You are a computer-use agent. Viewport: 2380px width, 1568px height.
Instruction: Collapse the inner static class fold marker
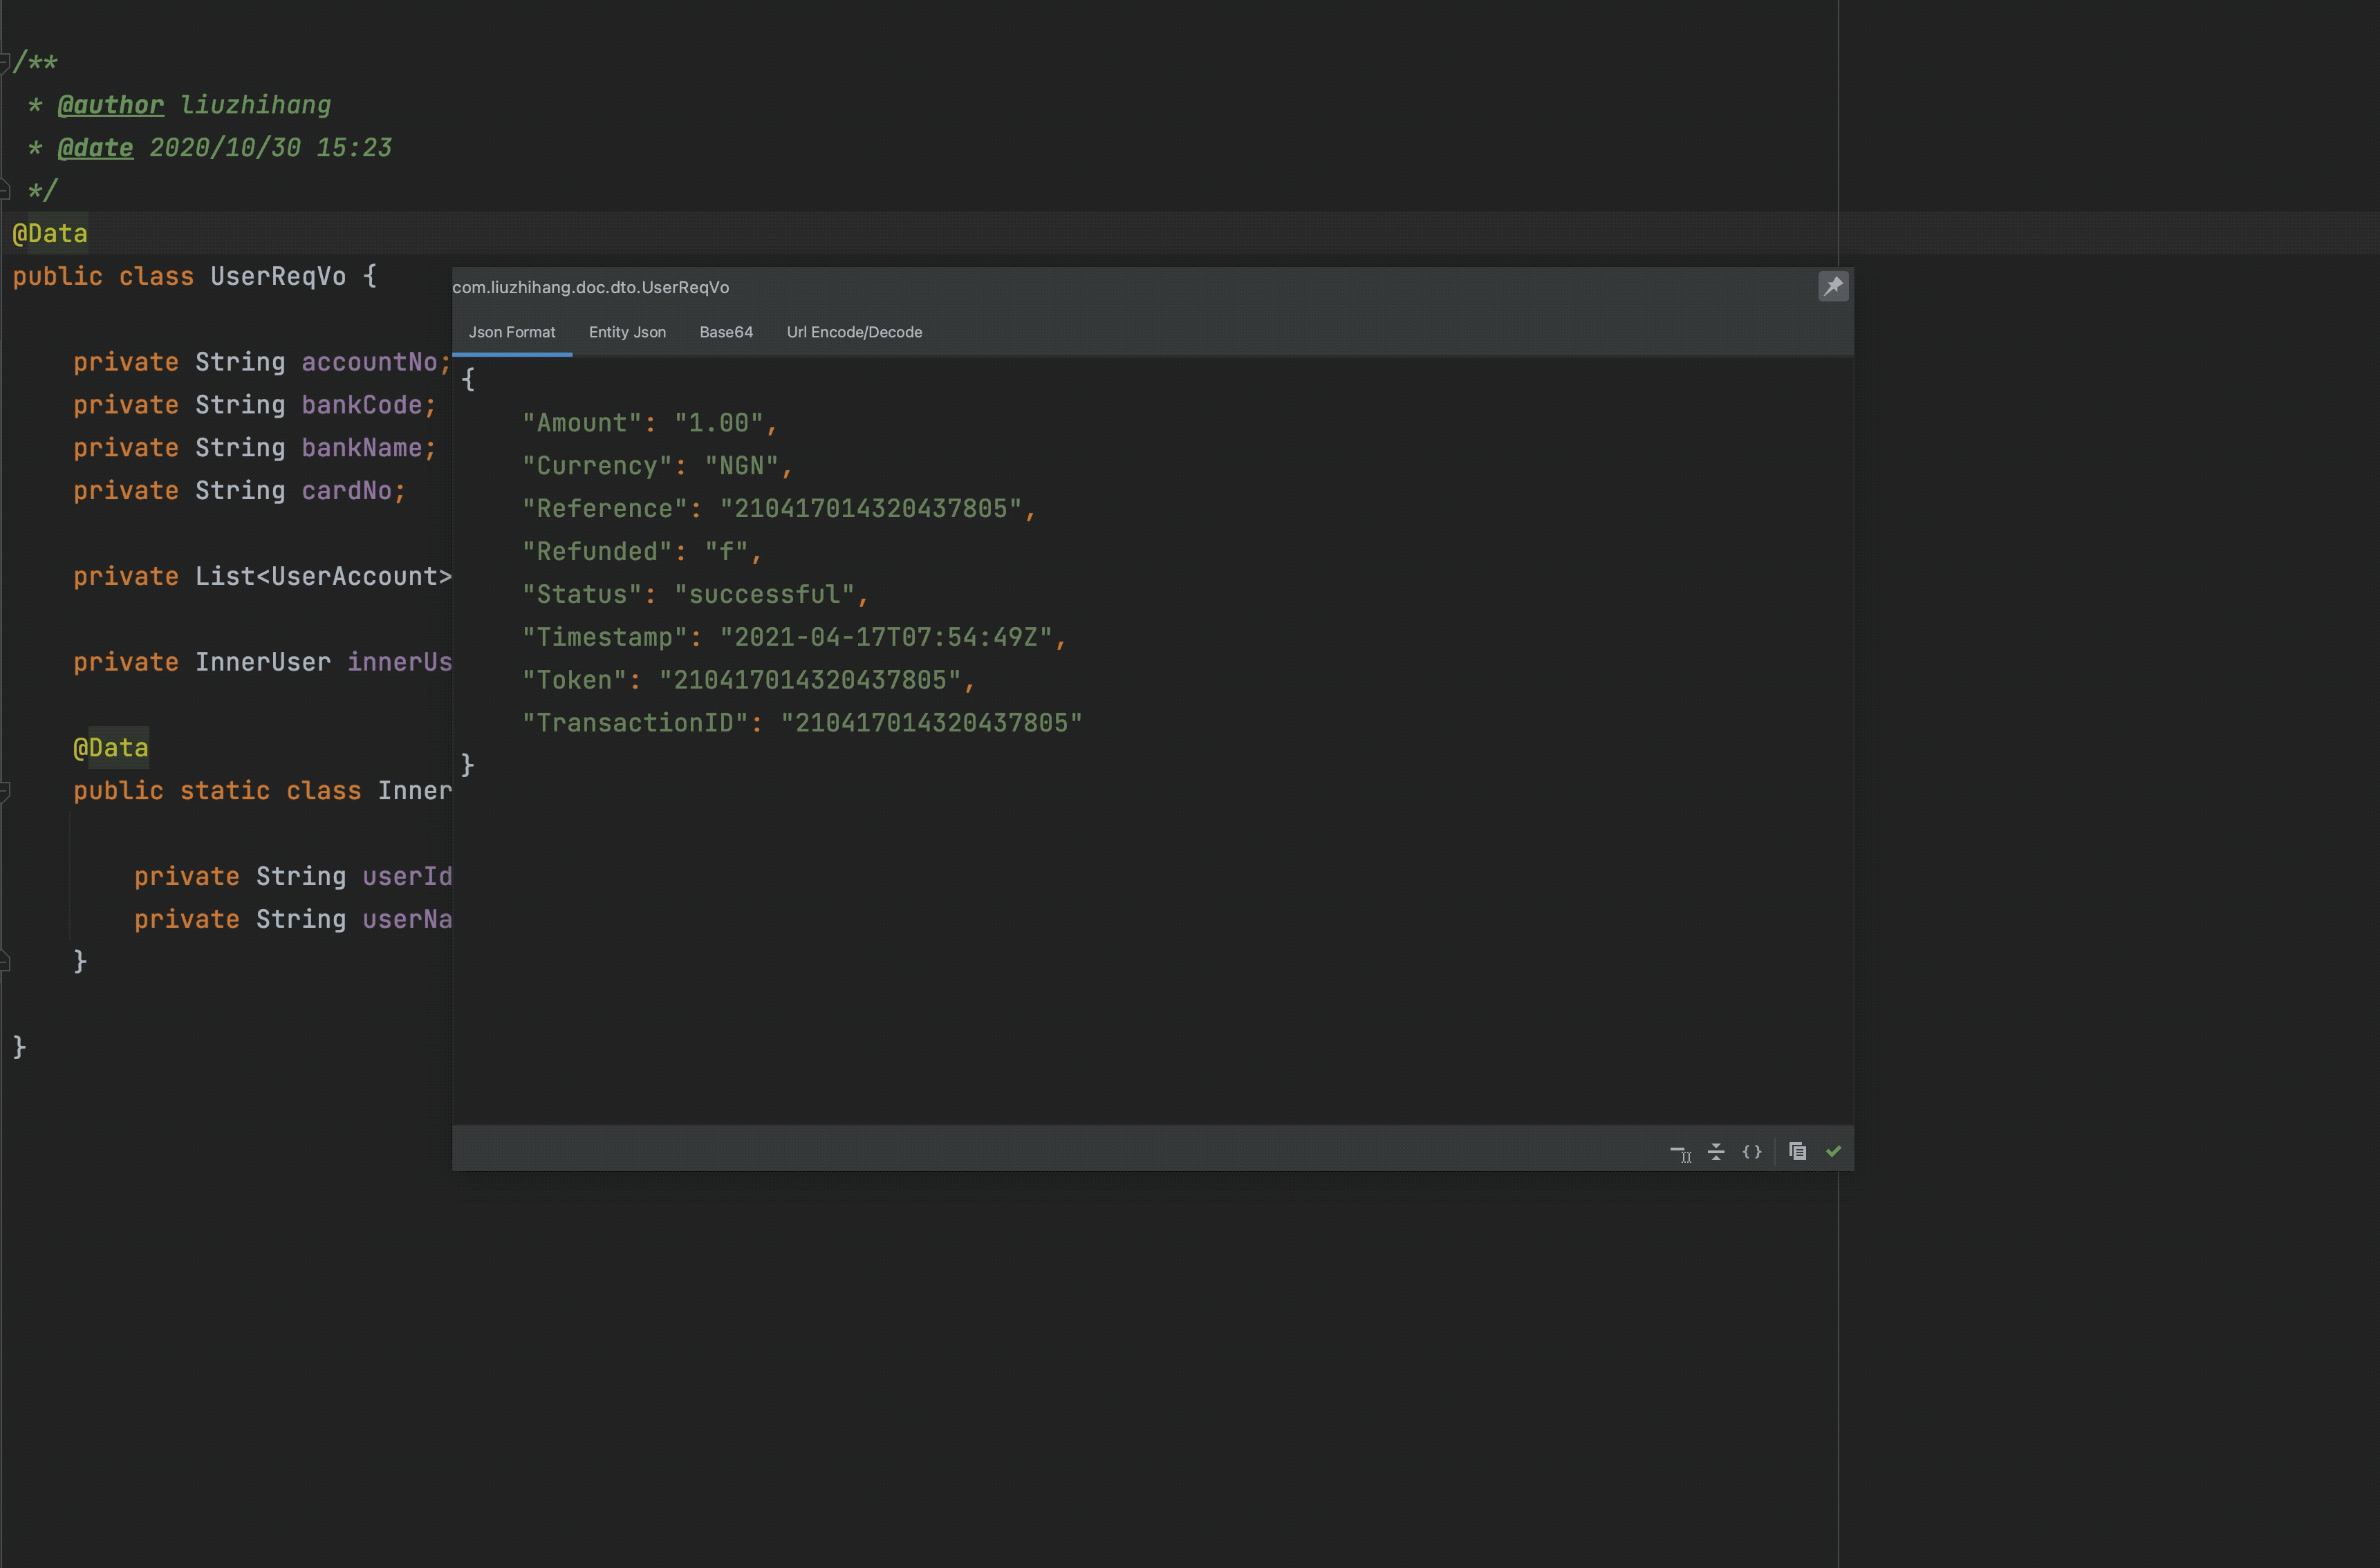5,791
